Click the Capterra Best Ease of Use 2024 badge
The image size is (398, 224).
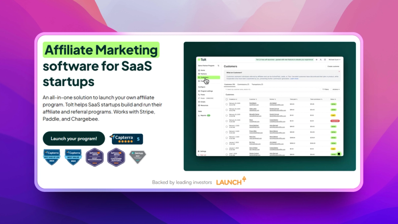pyautogui.click(x=52, y=157)
